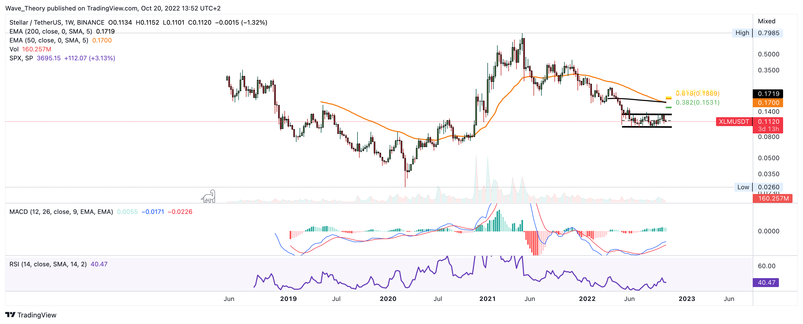Click the purple 40.47 RSI axis label

(x=766, y=282)
